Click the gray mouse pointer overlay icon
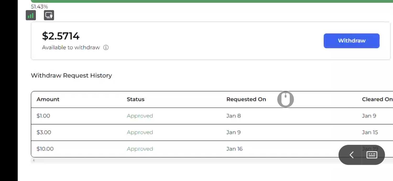Viewport: 393px width, 181px height. point(285,99)
